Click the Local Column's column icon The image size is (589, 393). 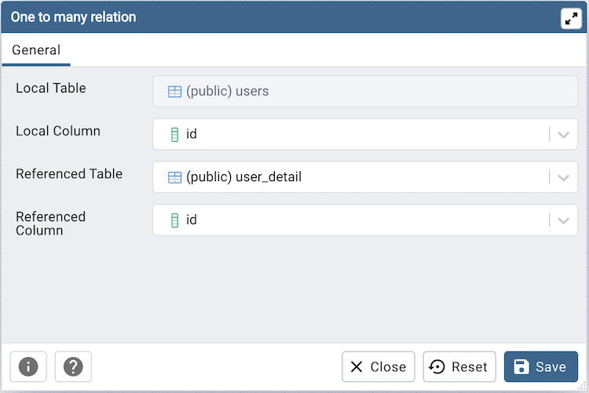[x=174, y=134]
